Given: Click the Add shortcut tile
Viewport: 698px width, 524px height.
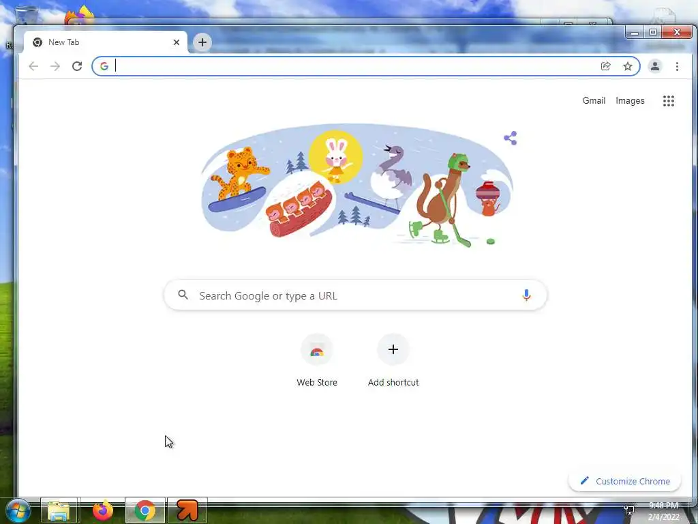Looking at the screenshot, I should coord(393,360).
